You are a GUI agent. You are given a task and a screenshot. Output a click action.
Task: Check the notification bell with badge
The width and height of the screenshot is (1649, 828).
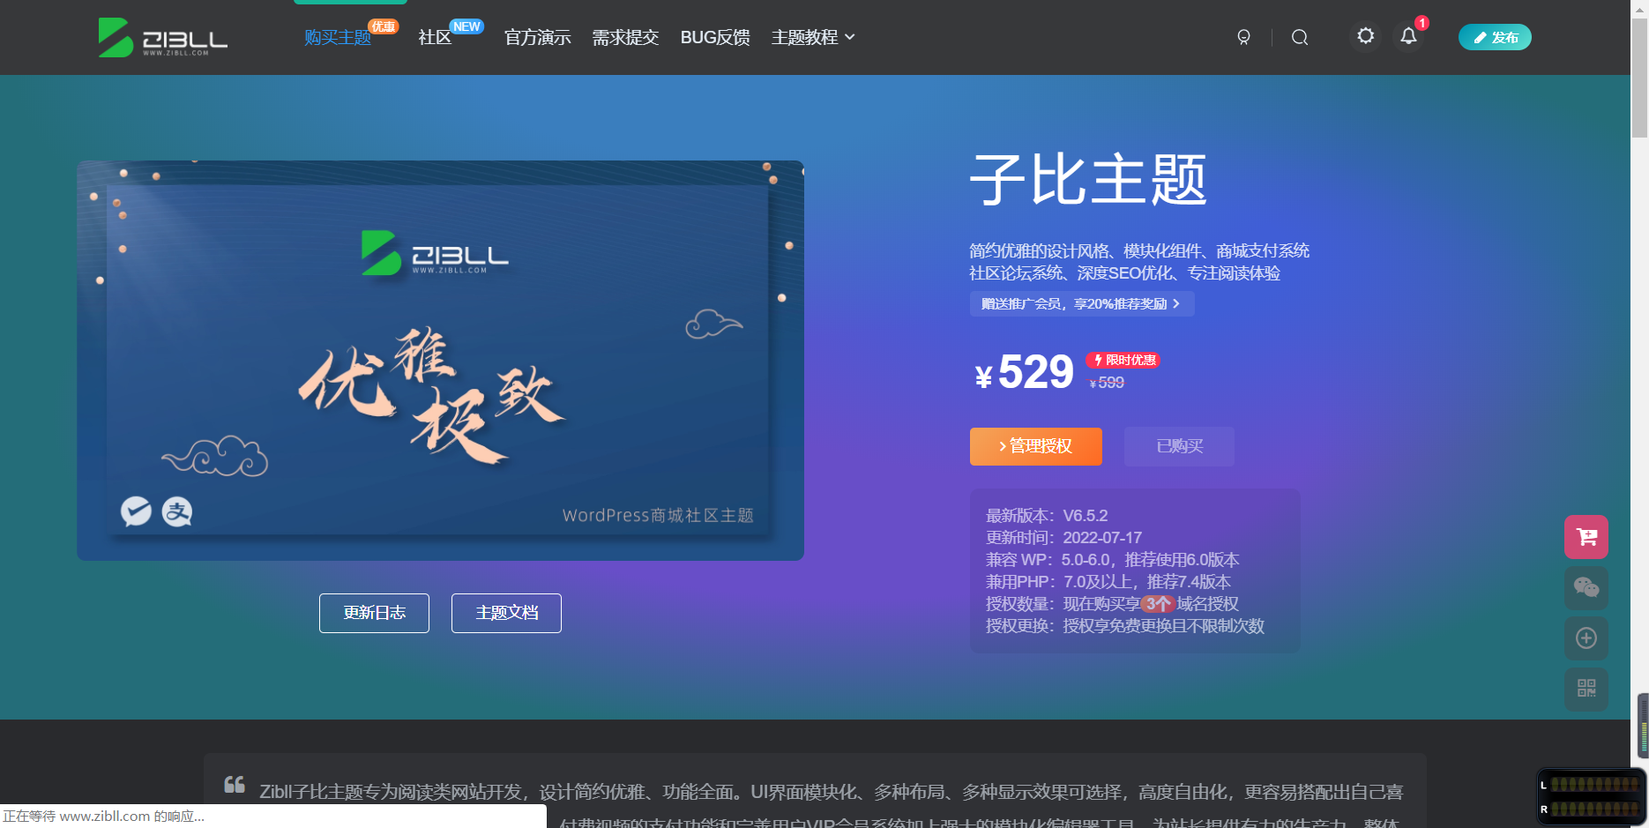(1407, 37)
